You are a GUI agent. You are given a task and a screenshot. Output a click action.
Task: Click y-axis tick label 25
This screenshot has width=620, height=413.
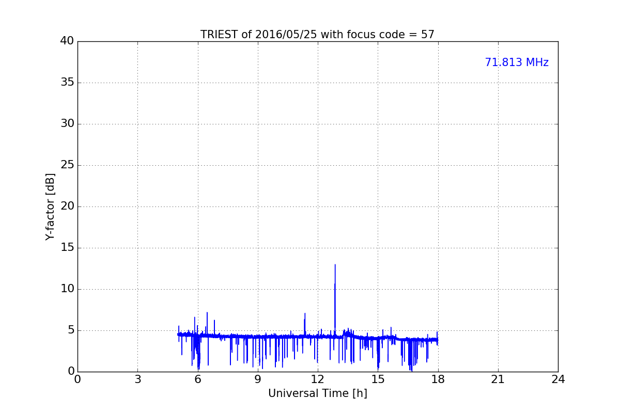pyautogui.click(x=67, y=165)
